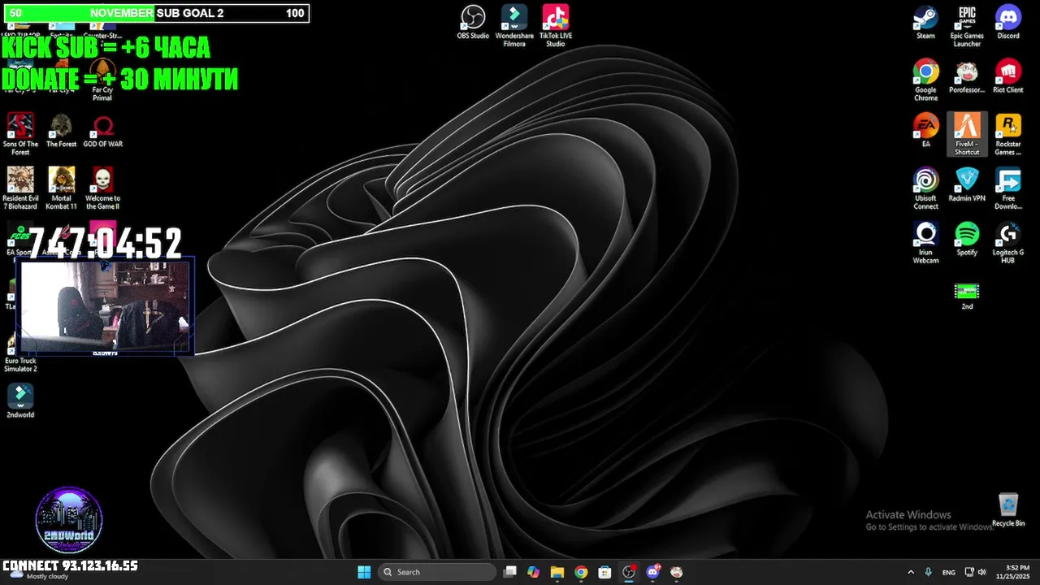This screenshot has height=585, width=1040.
Task: Select the Steam desktop icon
Action: pos(925,23)
